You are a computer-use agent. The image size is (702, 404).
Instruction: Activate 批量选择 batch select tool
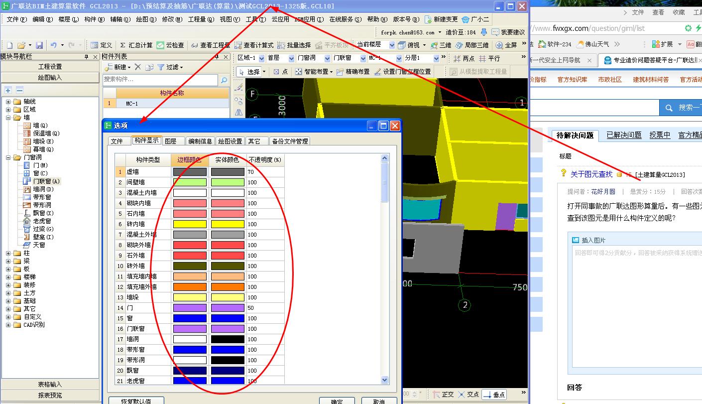coord(294,45)
